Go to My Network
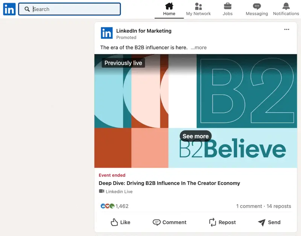This screenshot has height=236, width=301. (198, 9)
